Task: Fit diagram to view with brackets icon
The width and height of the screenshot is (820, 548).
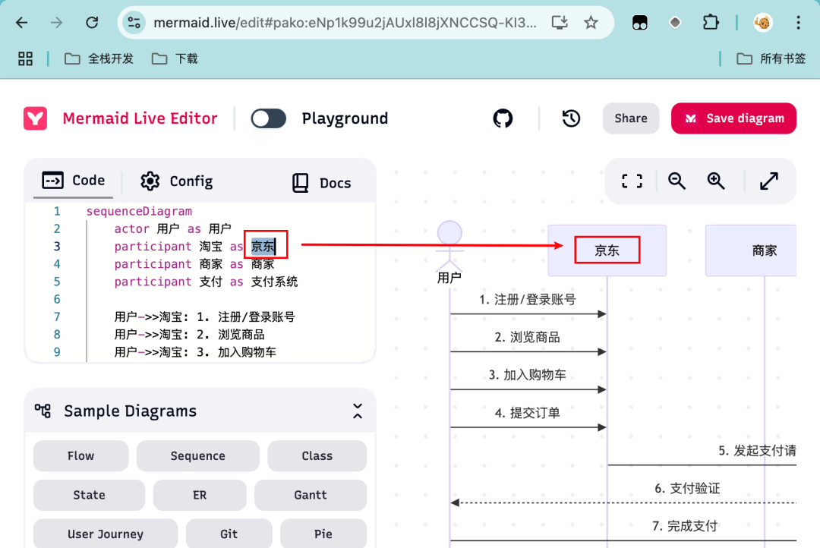Action: (x=632, y=181)
